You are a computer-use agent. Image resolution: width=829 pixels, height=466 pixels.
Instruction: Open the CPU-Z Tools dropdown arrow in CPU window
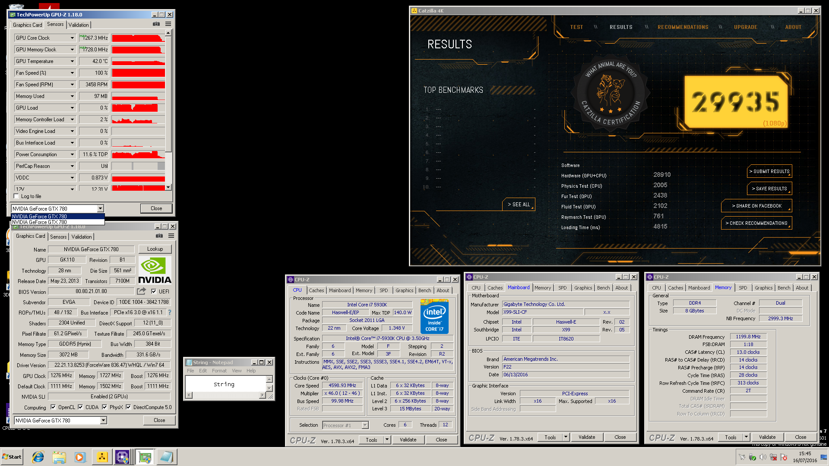click(387, 440)
